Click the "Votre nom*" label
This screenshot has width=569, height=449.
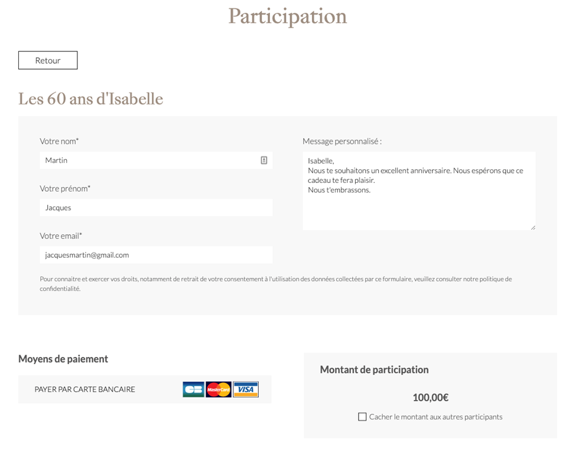pyautogui.click(x=59, y=142)
